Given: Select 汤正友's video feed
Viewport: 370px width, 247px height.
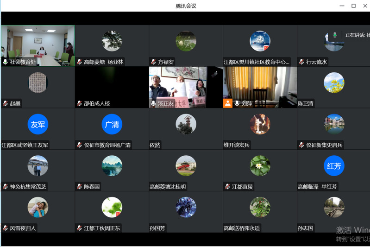Looking at the screenshot, I should click(x=185, y=86).
